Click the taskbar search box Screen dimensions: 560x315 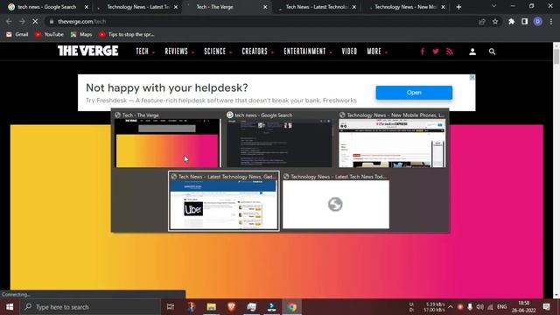[x=90, y=307]
